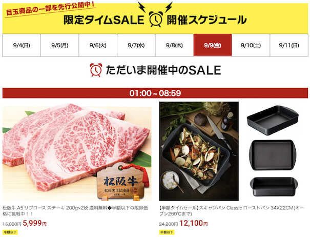Click the 01:00～08:59 time slot bar
The width and height of the screenshot is (310, 237).
155,93
